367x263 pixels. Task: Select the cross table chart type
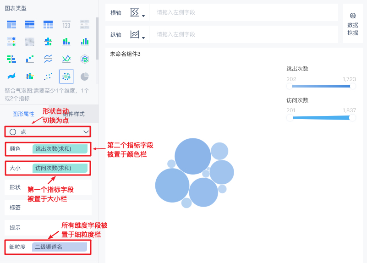coord(30,24)
